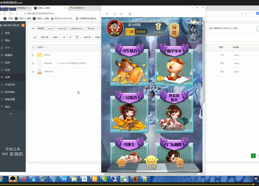Open the 癞子牛牛 game card
The image size is (259, 186).
[x=174, y=65]
